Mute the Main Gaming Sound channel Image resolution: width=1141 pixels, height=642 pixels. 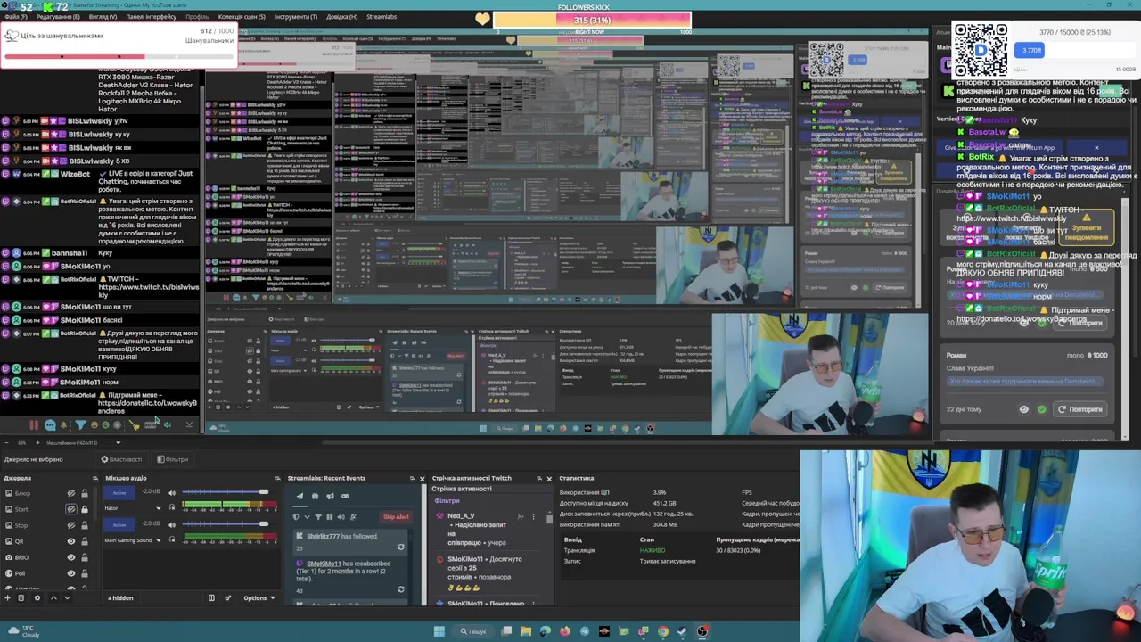point(172,525)
